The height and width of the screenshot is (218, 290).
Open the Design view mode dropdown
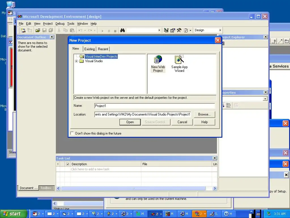click(x=220, y=30)
